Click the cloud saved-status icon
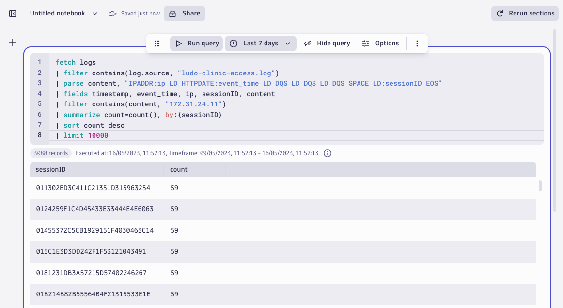This screenshot has height=308, width=563. [111, 13]
